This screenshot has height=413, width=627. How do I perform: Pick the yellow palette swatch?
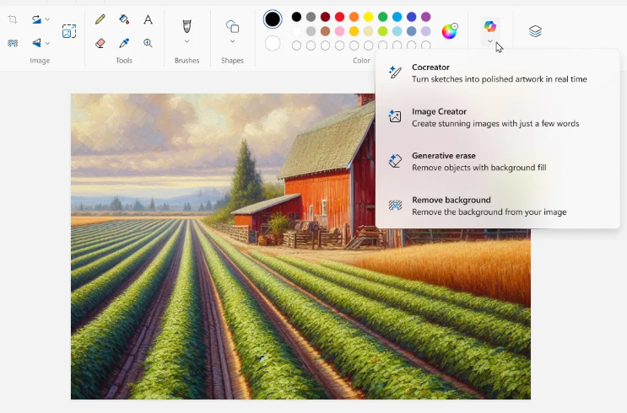tap(368, 17)
